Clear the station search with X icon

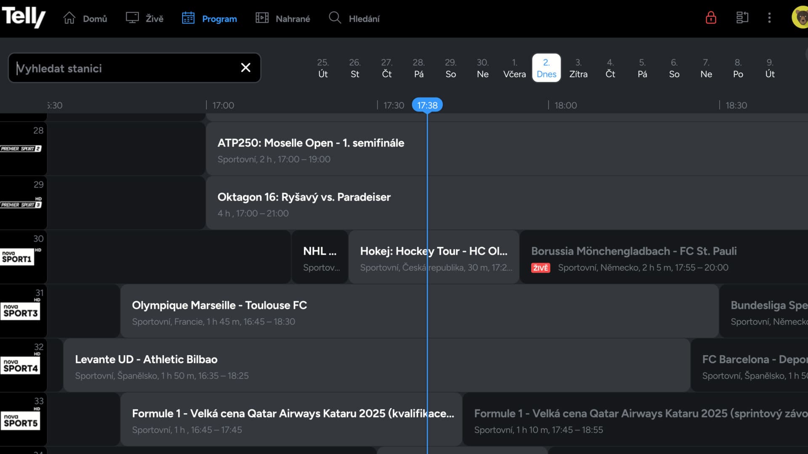click(246, 68)
